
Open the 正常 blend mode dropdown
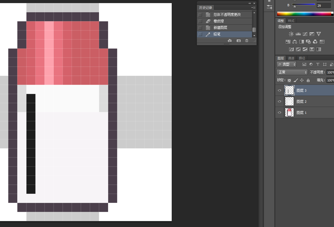pyautogui.click(x=292, y=72)
